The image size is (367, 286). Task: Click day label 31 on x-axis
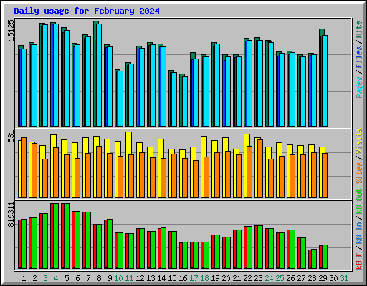344,278
